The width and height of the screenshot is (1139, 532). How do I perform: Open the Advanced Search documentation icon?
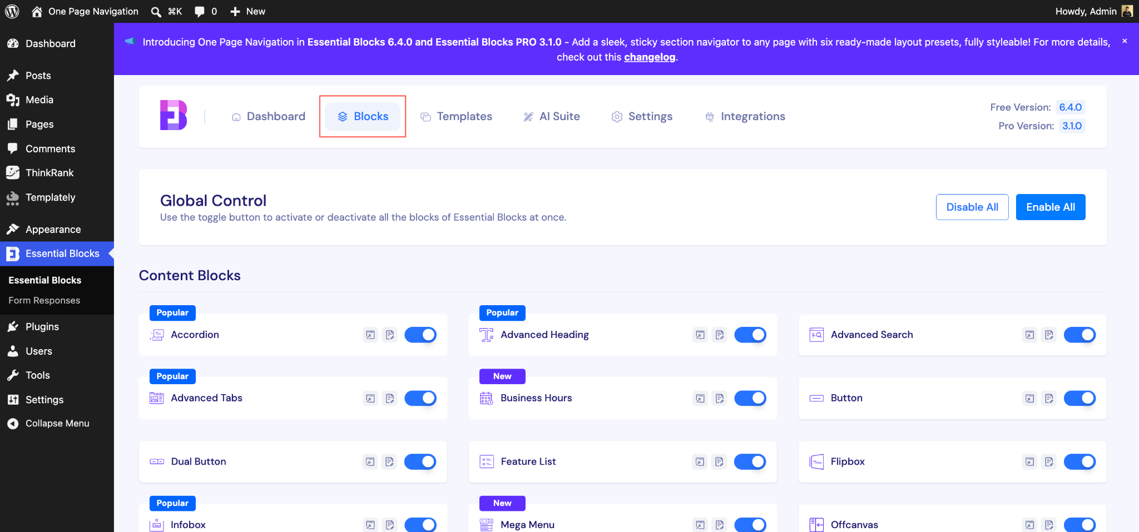click(x=1049, y=335)
